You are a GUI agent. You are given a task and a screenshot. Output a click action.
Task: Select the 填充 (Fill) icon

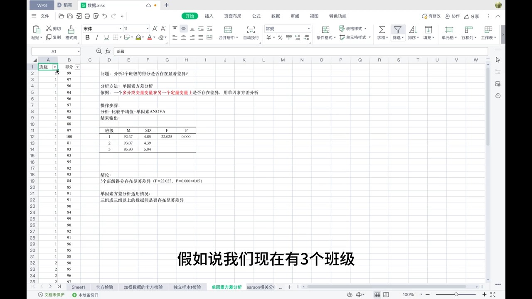[x=428, y=32]
